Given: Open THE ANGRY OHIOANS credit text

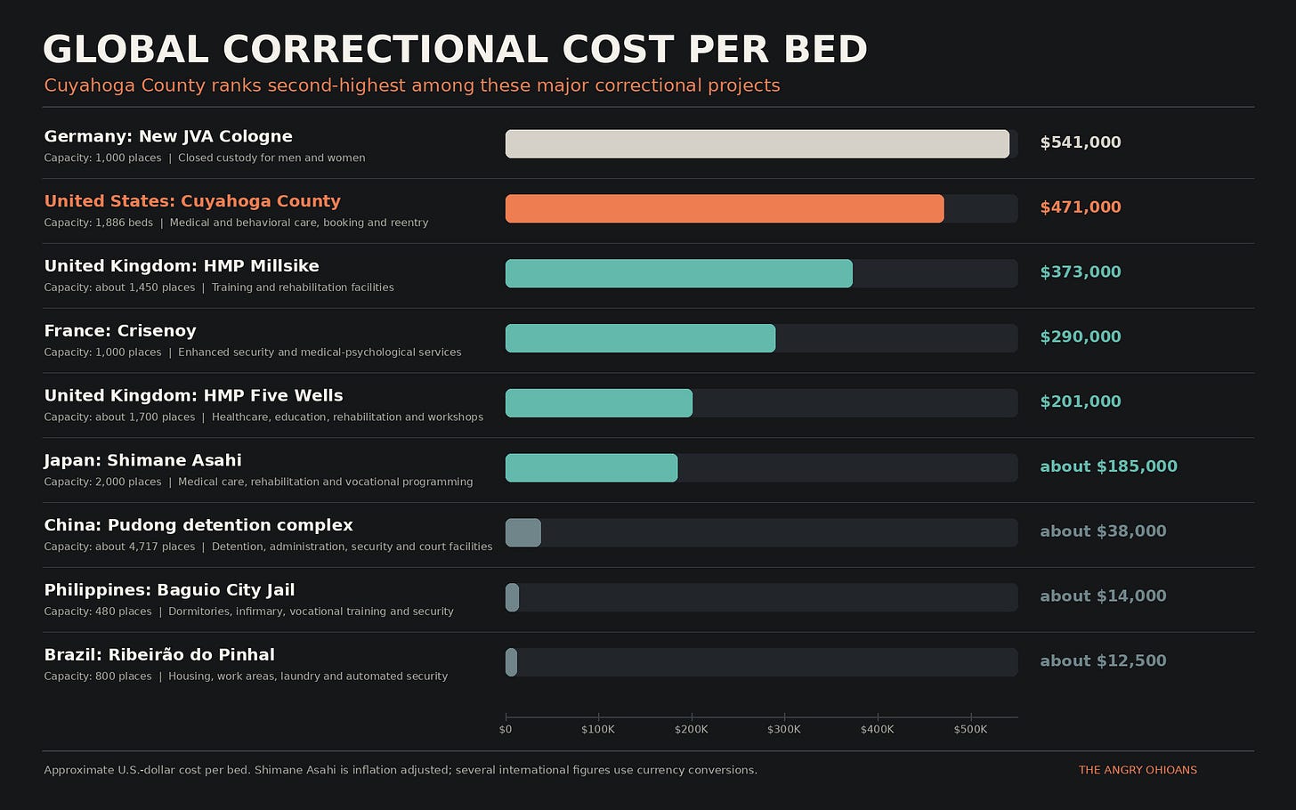Looking at the screenshot, I should (1138, 770).
